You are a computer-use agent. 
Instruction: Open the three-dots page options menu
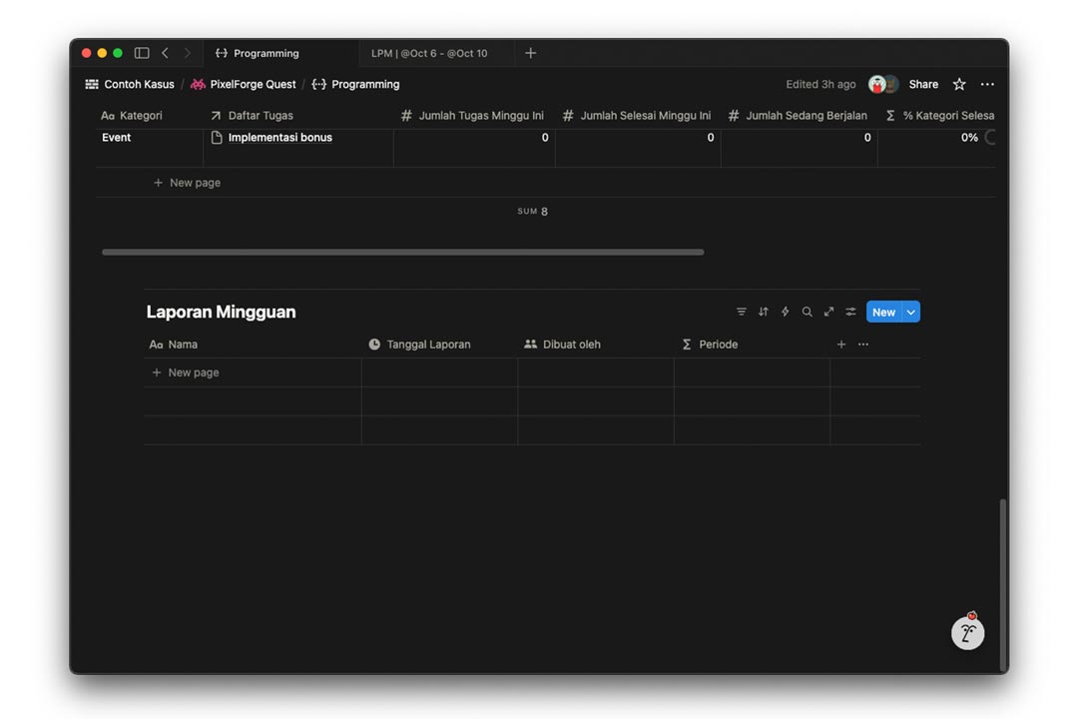point(987,85)
